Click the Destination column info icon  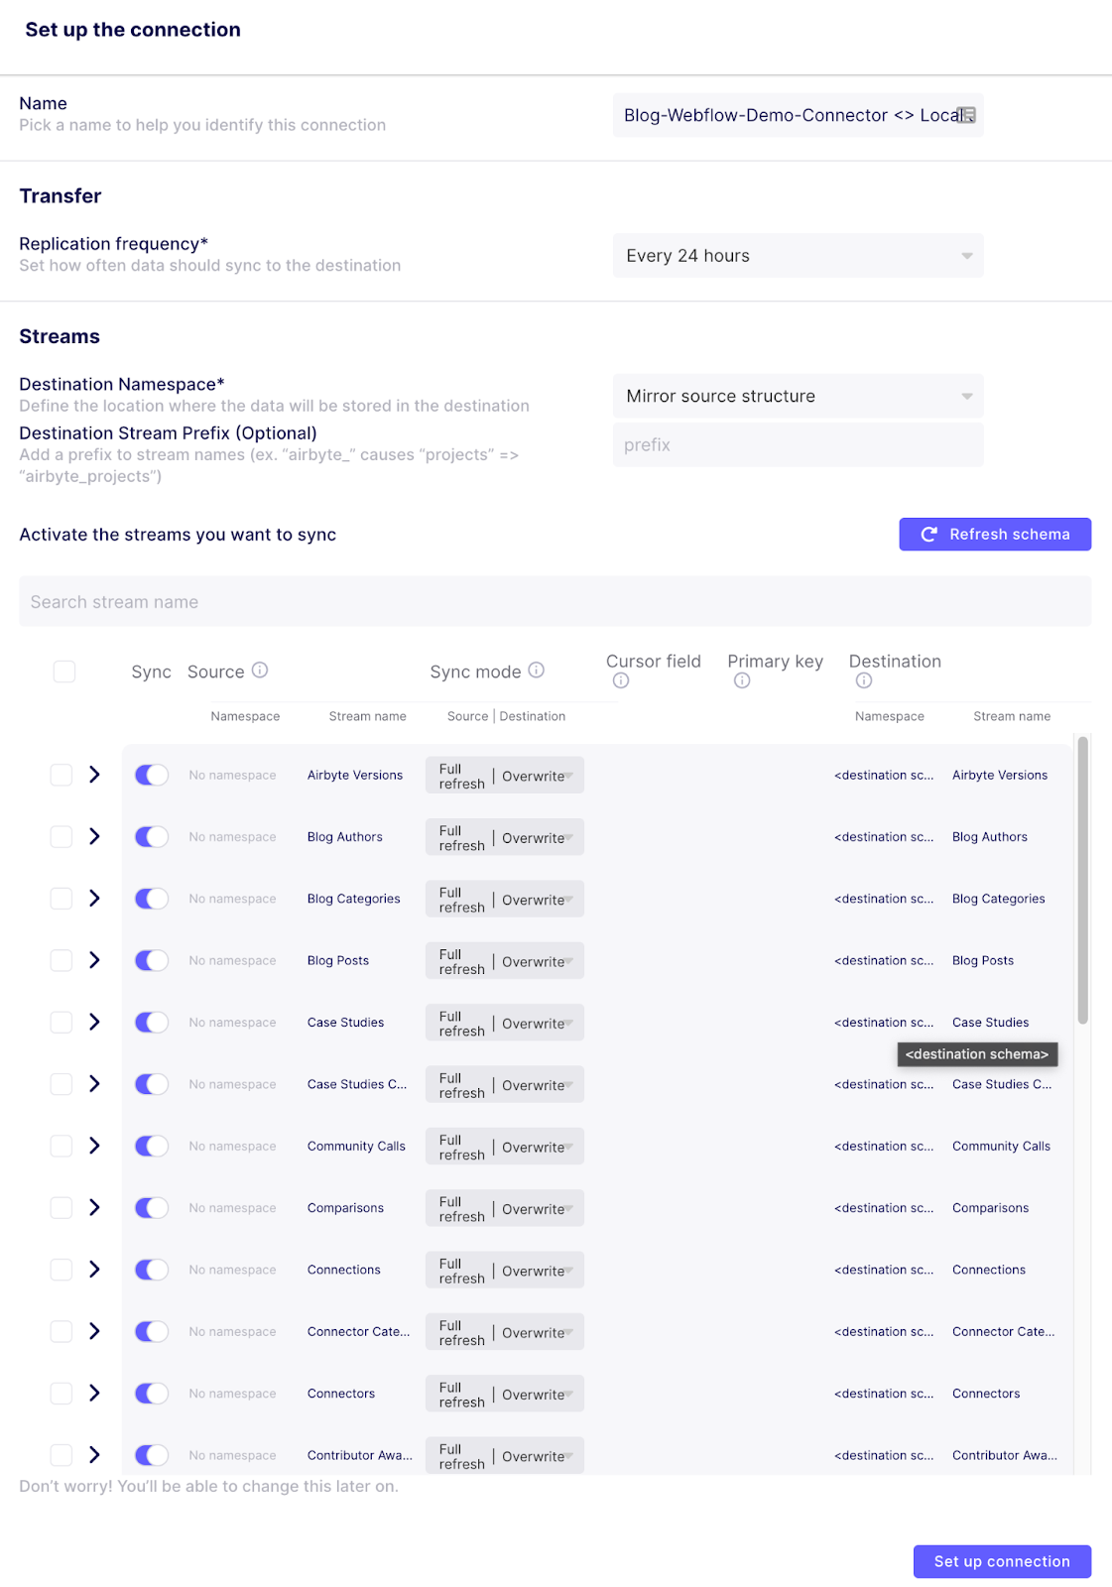click(x=863, y=680)
